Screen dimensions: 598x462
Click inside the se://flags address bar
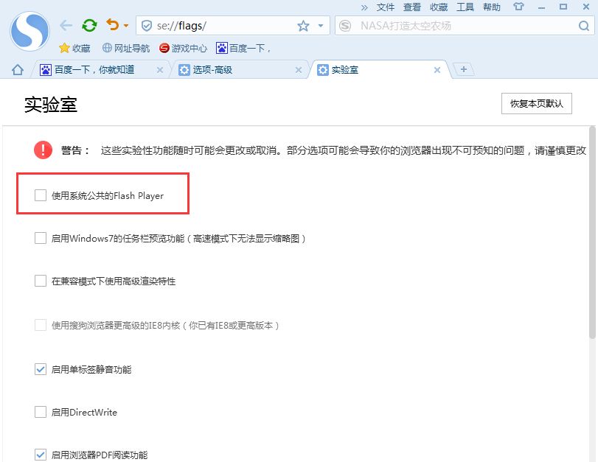(x=214, y=24)
